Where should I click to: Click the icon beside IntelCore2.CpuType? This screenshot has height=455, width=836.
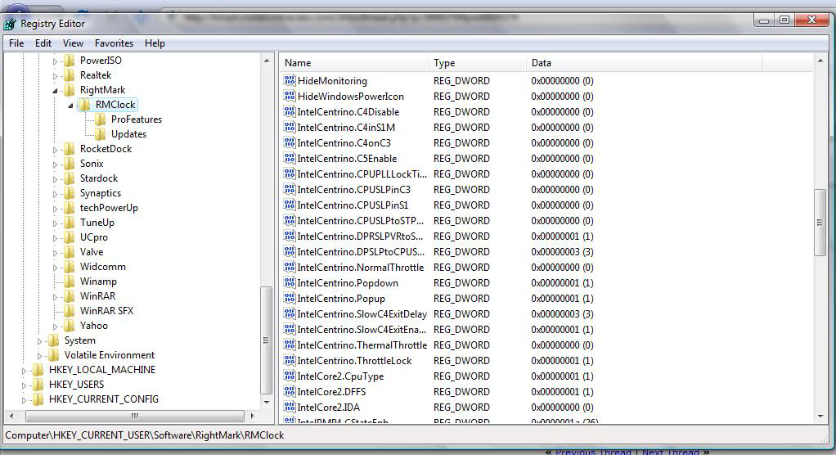290,376
